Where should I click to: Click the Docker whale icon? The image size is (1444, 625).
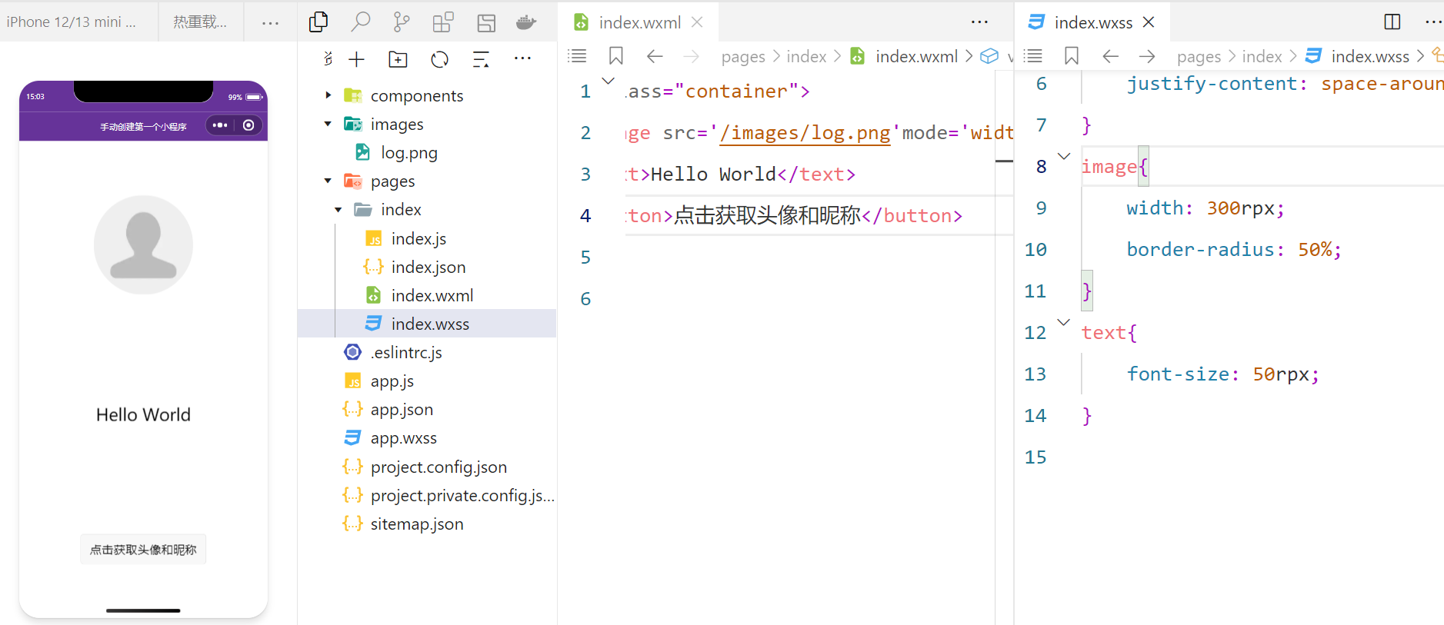pos(526,22)
